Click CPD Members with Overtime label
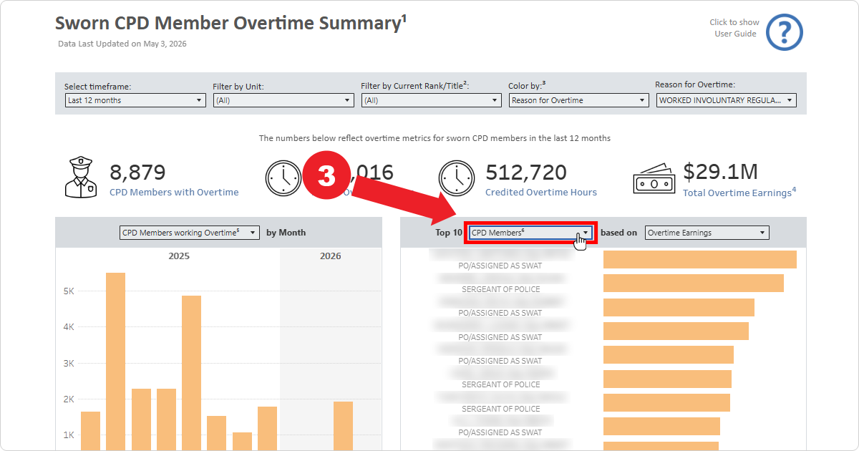Image resolution: width=859 pixels, height=451 pixels. coord(174,192)
